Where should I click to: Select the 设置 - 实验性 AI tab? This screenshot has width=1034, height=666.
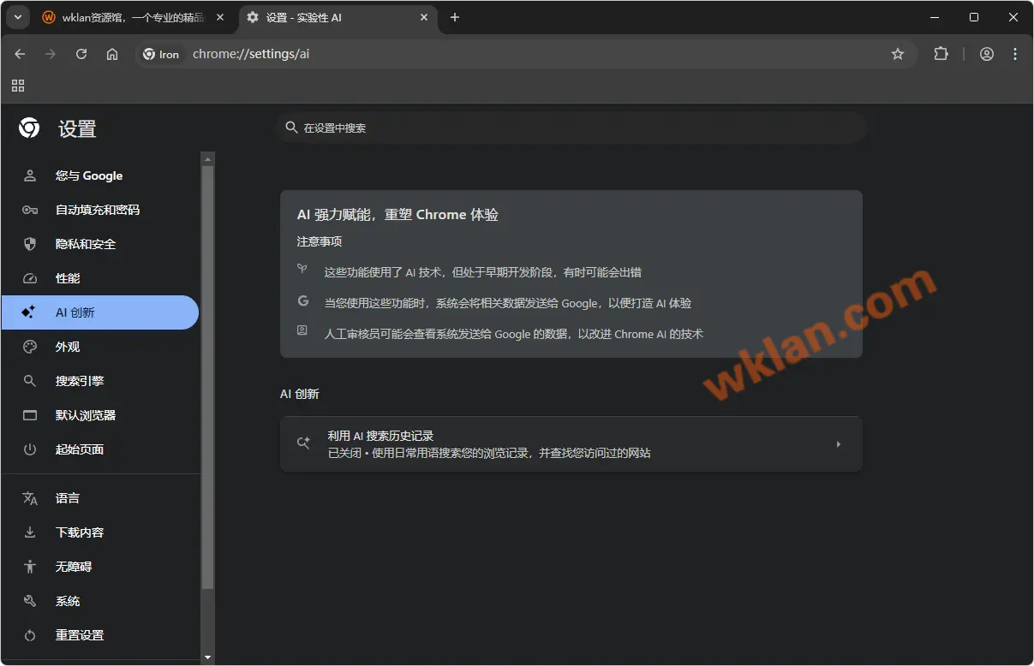(x=338, y=17)
